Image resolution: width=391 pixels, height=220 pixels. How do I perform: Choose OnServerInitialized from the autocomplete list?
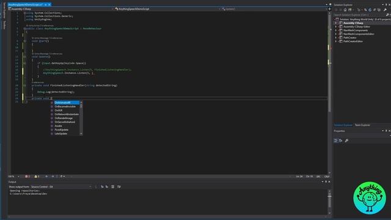65,122
